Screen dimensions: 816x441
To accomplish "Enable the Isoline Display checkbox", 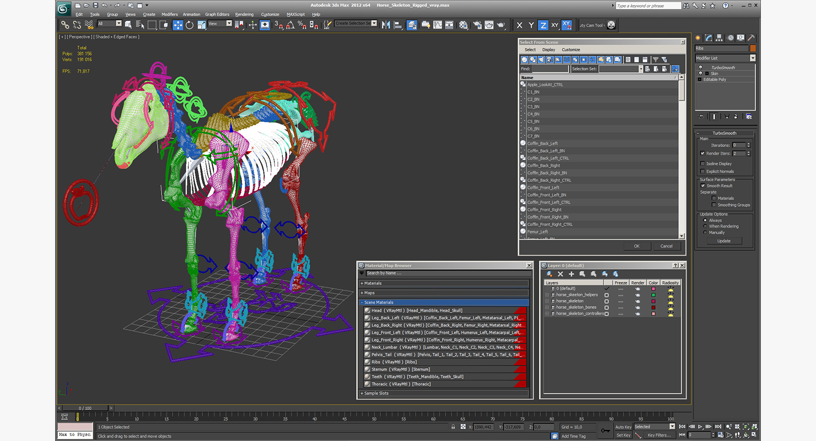I will (702, 164).
